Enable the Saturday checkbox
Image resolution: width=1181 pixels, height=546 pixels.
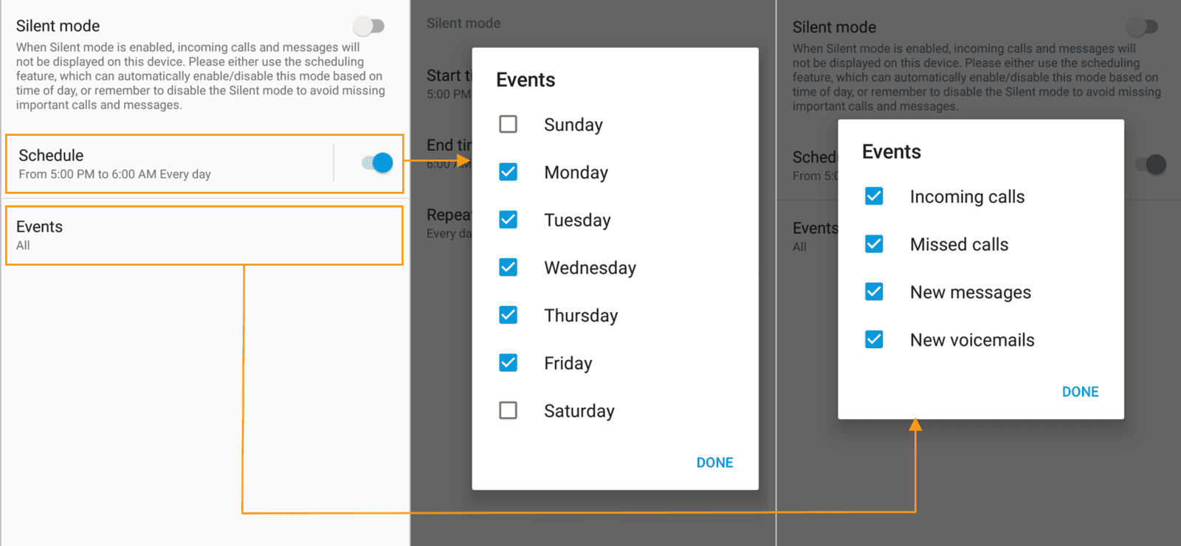pyautogui.click(x=508, y=410)
